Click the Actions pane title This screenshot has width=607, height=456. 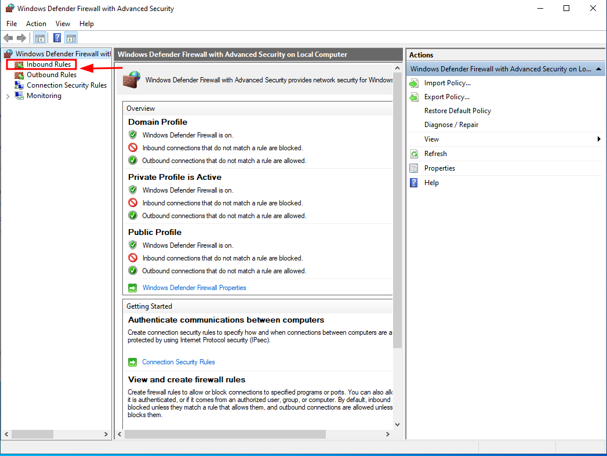click(421, 55)
